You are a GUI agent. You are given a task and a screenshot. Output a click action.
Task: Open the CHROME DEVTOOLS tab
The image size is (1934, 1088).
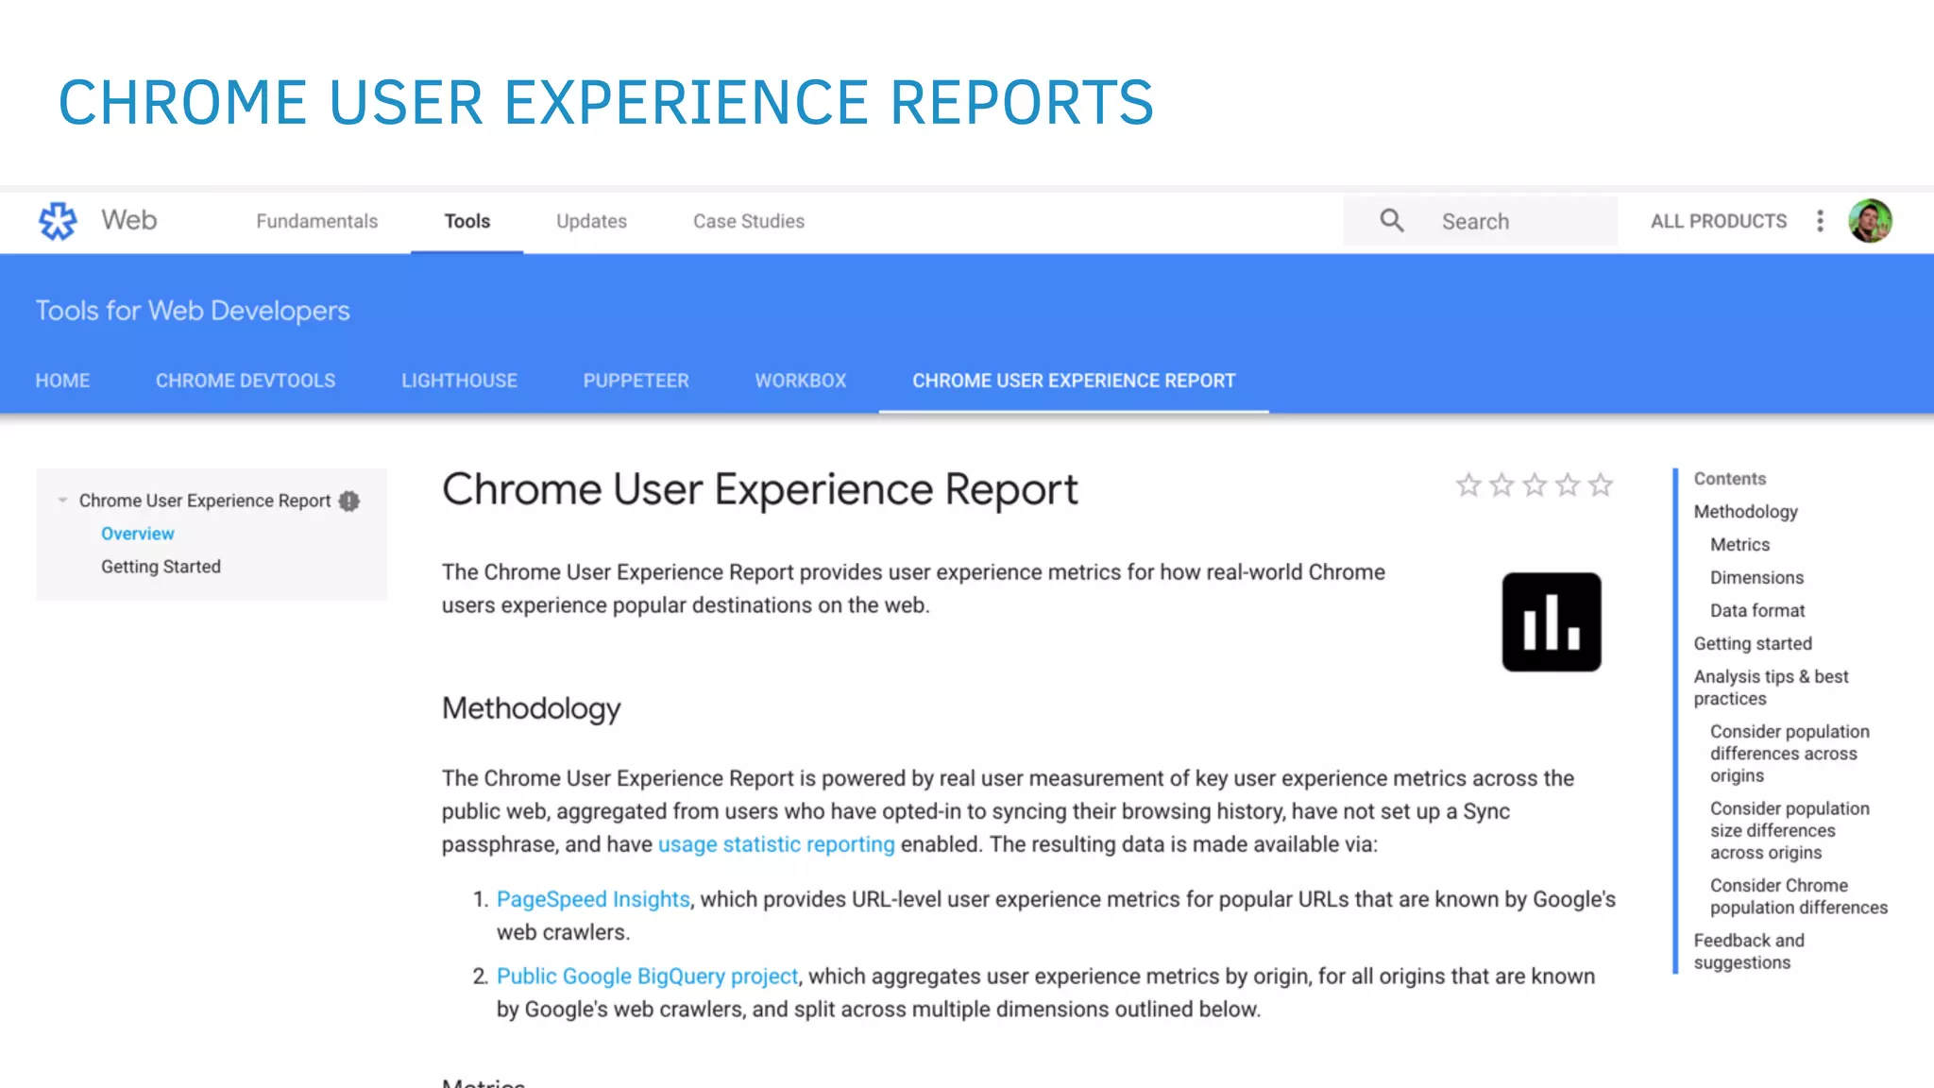[x=246, y=381]
